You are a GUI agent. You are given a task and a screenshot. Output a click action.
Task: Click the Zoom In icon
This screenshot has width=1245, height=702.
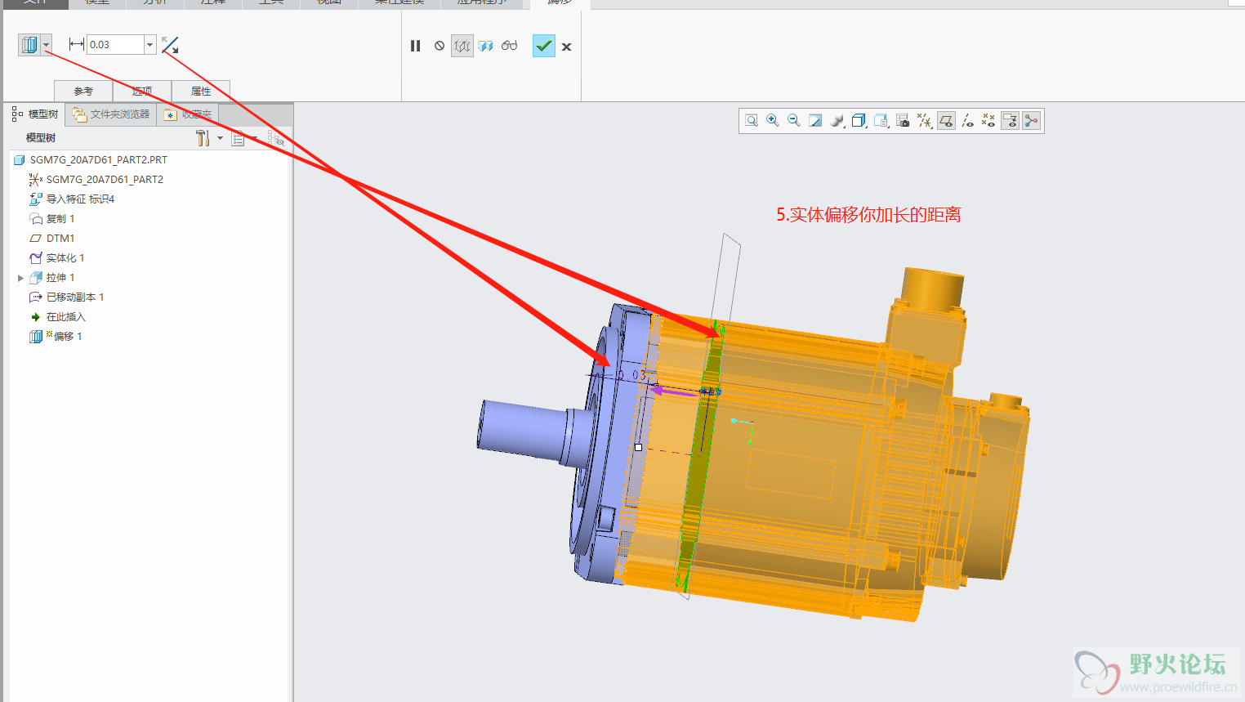[773, 121]
